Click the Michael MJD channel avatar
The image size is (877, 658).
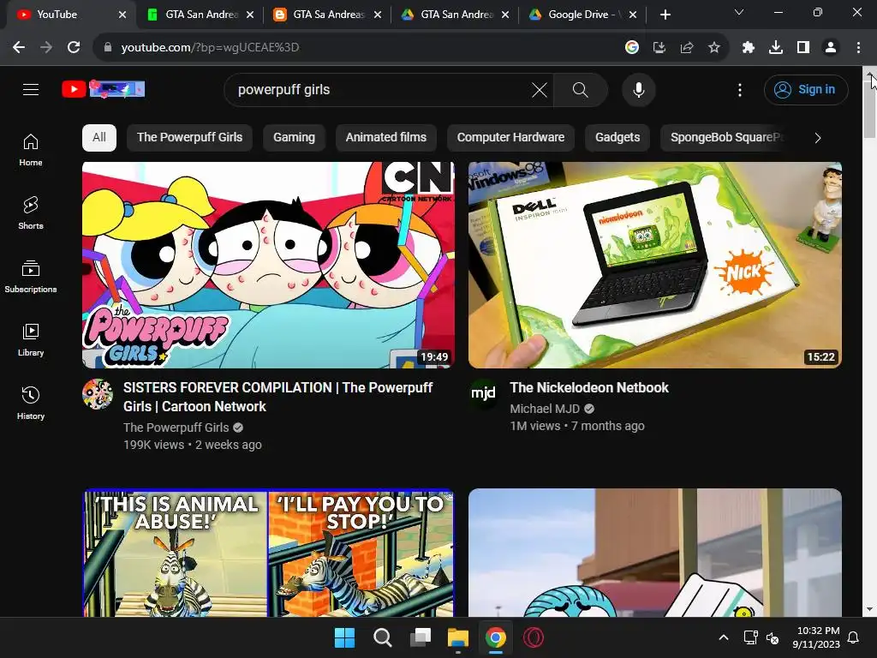click(x=483, y=393)
